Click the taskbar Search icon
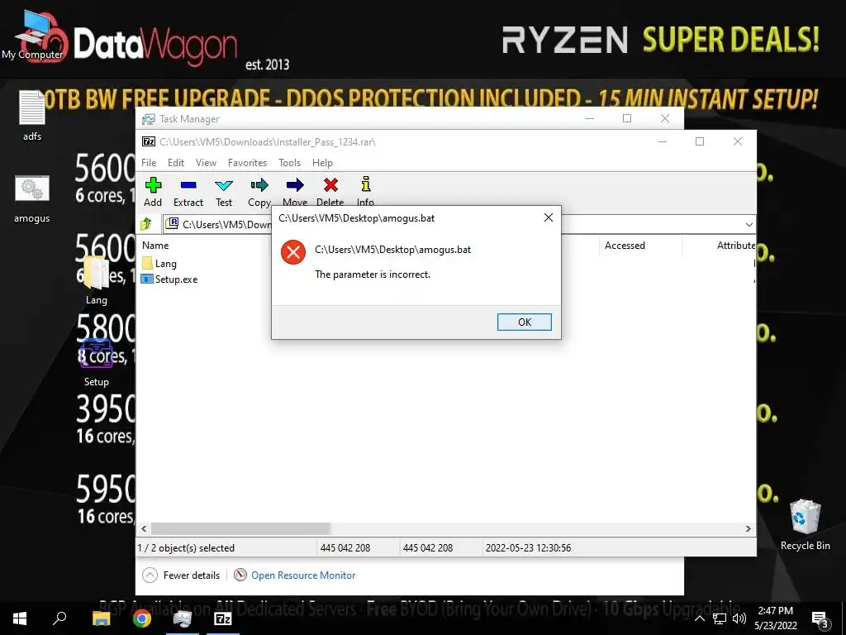846x635 pixels. pos(59,618)
